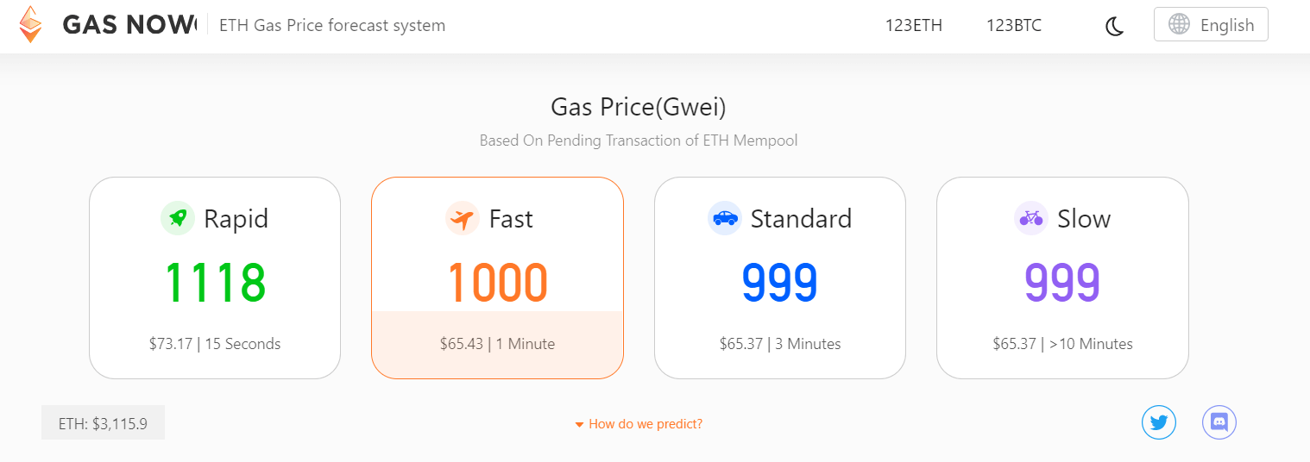Viewport: 1310px width, 462px height.
Task: Click the Slow bicycle icon
Action: 1031,218
